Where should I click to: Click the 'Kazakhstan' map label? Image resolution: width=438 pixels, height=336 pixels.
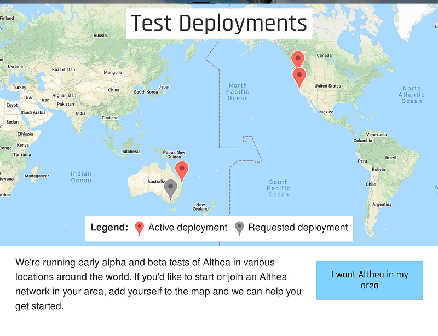coord(64,69)
